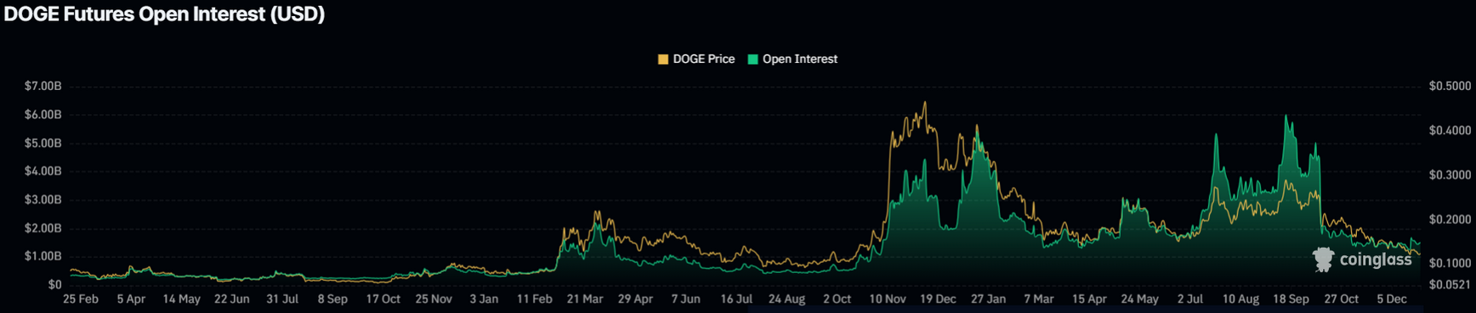1476x313 pixels.
Task: Click the 2 Oct date label
Action: pyautogui.click(x=837, y=299)
